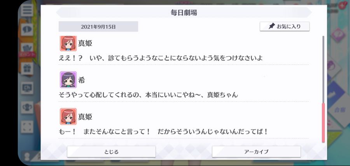Select the 2021年9月15日 date label
Viewport: 350px width, 166px height.
pos(98,27)
